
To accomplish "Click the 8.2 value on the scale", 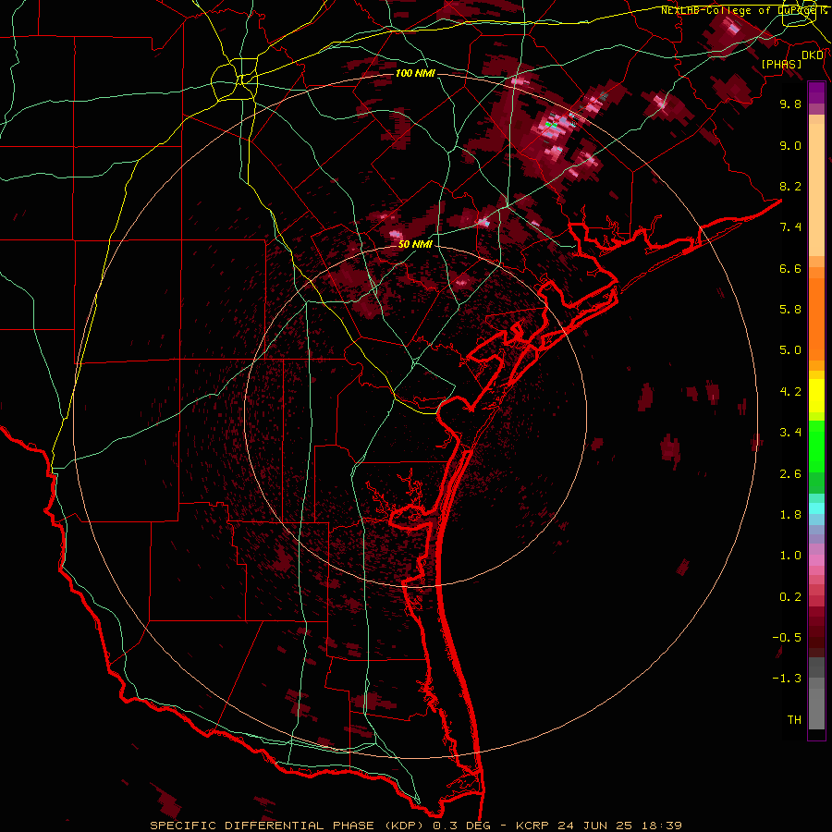I will click(x=790, y=186).
